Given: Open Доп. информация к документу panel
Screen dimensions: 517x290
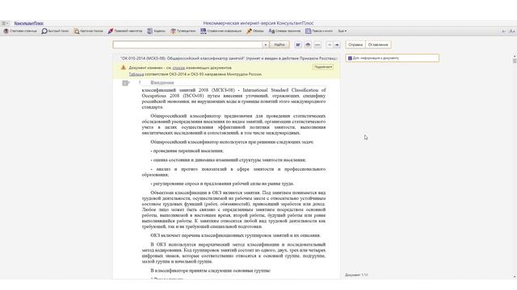Looking at the screenshot, I should click(393, 58).
